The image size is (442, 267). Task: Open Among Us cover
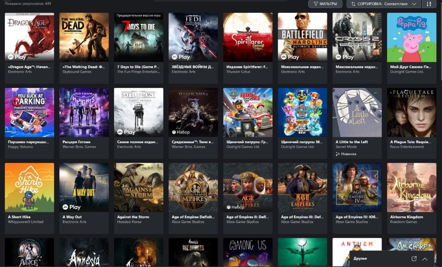tap(248, 252)
